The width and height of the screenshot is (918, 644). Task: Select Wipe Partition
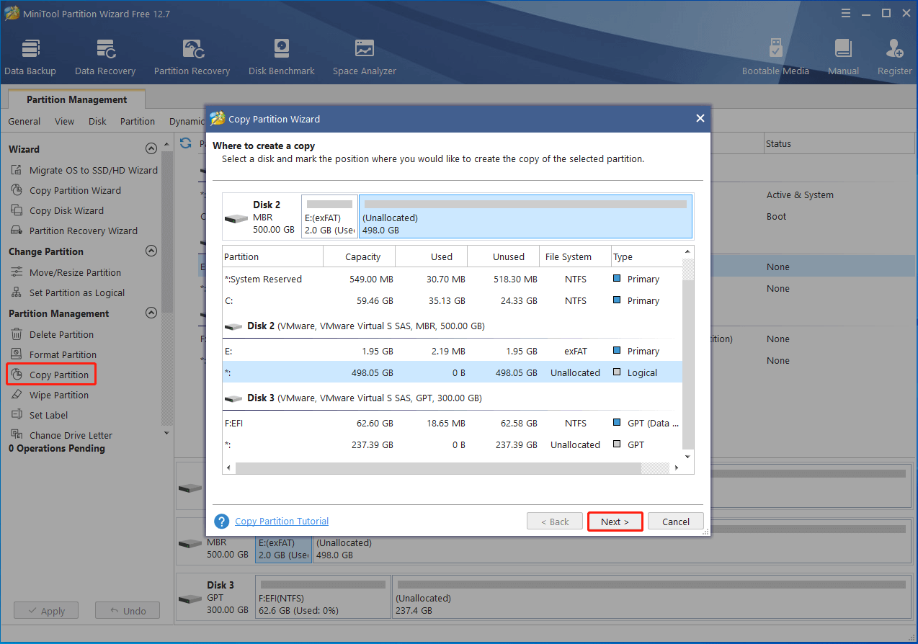50,395
